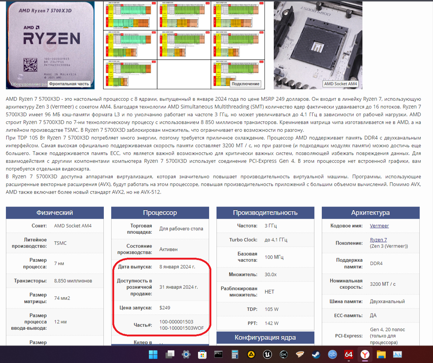Click the socket value AMD Socket AM4
The image size is (433, 363).
(73, 226)
